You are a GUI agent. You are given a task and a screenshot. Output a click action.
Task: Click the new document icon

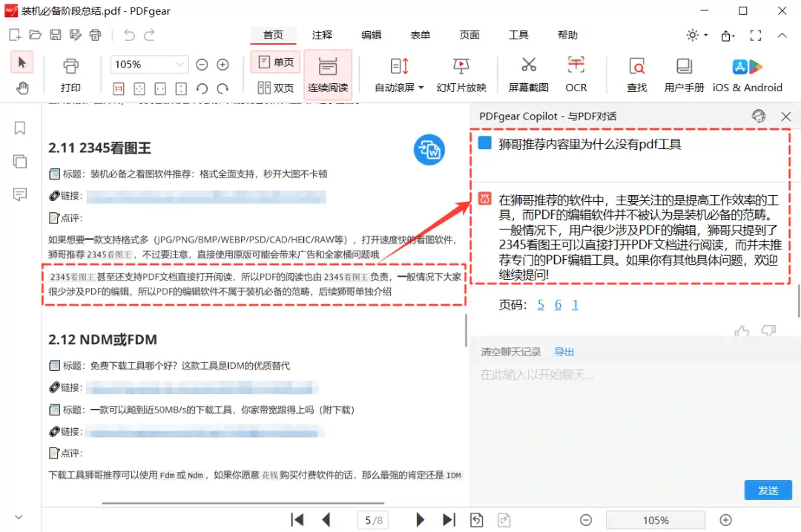pos(15,35)
